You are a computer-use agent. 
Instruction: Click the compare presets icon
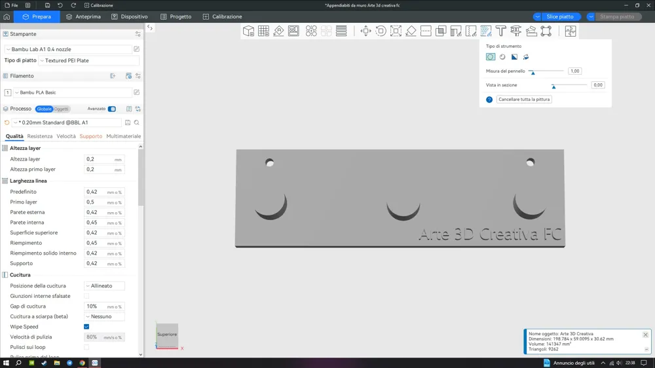(x=138, y=109)
